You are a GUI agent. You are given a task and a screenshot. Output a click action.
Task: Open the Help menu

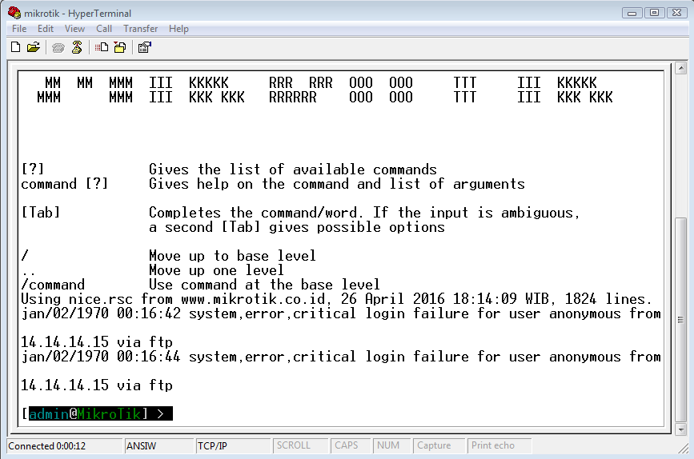pyautogui.click(x=179, y=29)
